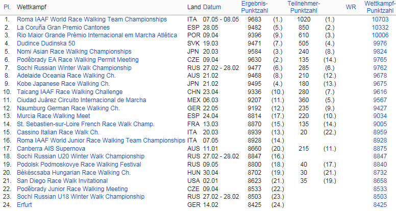Open Taicang IAAF Race Walking Challenge
Viewport: 396px width, 211px height.
(70, 92)
